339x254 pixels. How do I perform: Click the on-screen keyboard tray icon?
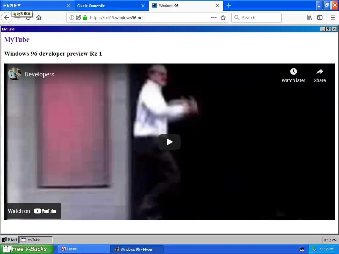302,249
